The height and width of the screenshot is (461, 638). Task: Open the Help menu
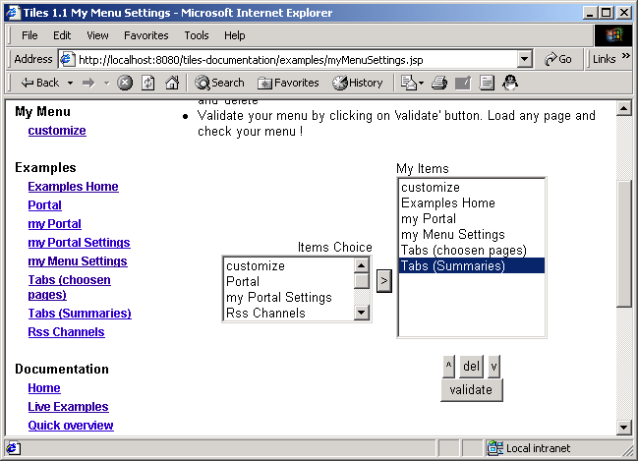235,35
